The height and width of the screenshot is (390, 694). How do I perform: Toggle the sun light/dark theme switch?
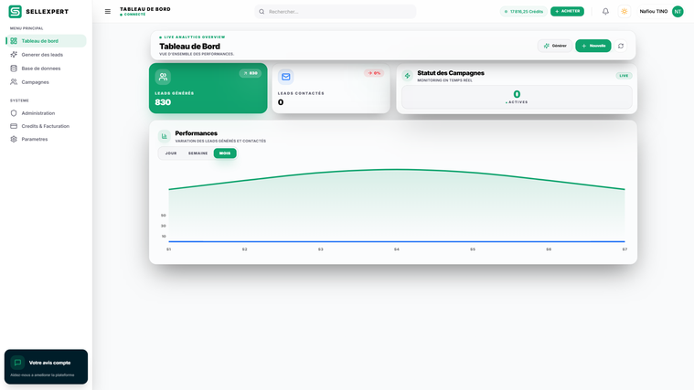[625, 12]
